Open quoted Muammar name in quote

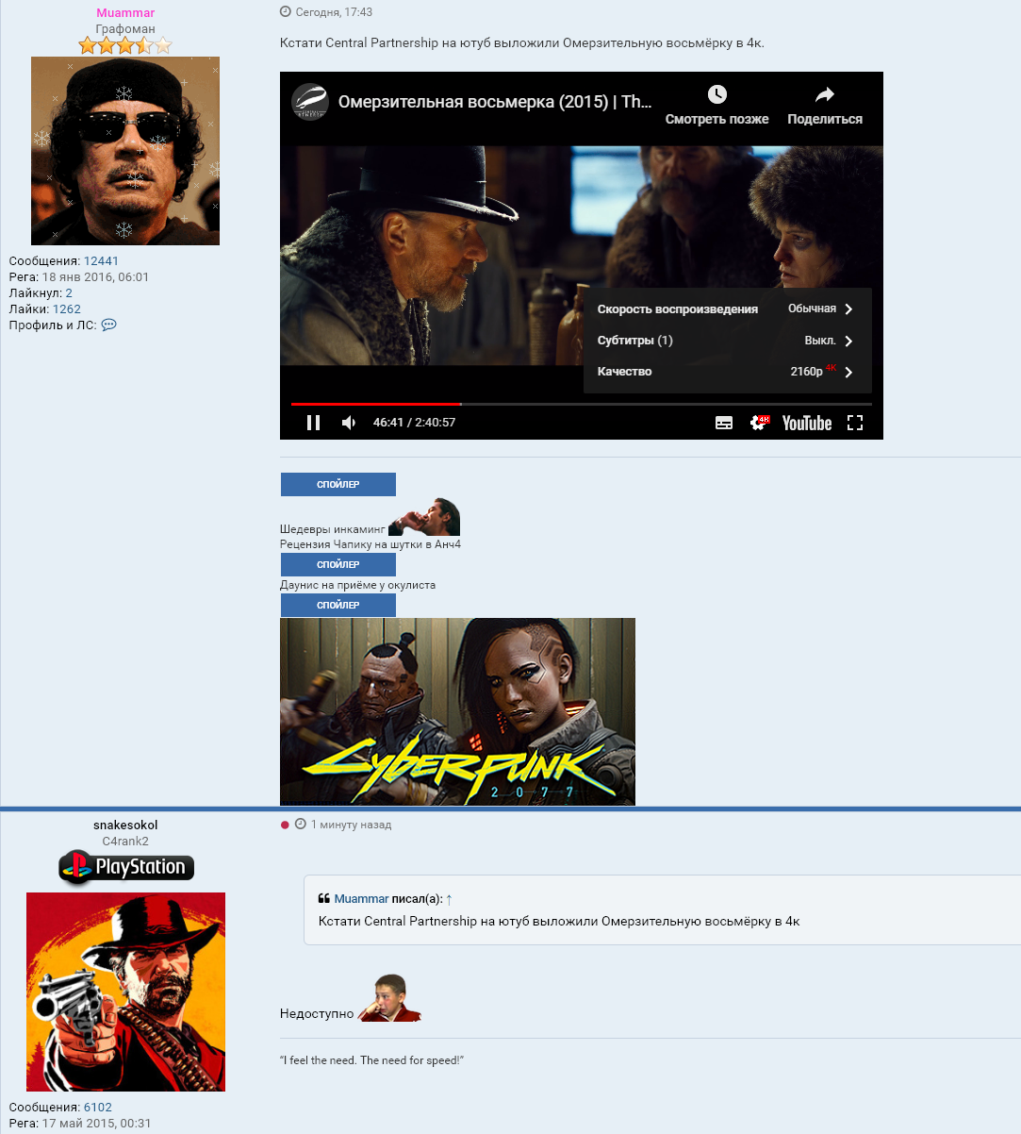pos(361,899)
